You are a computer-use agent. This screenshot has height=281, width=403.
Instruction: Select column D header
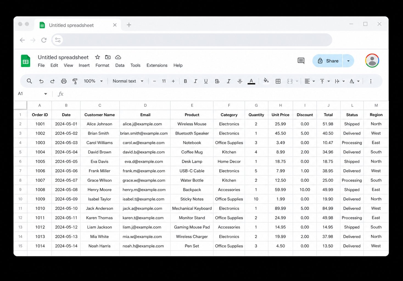point(145,105)
